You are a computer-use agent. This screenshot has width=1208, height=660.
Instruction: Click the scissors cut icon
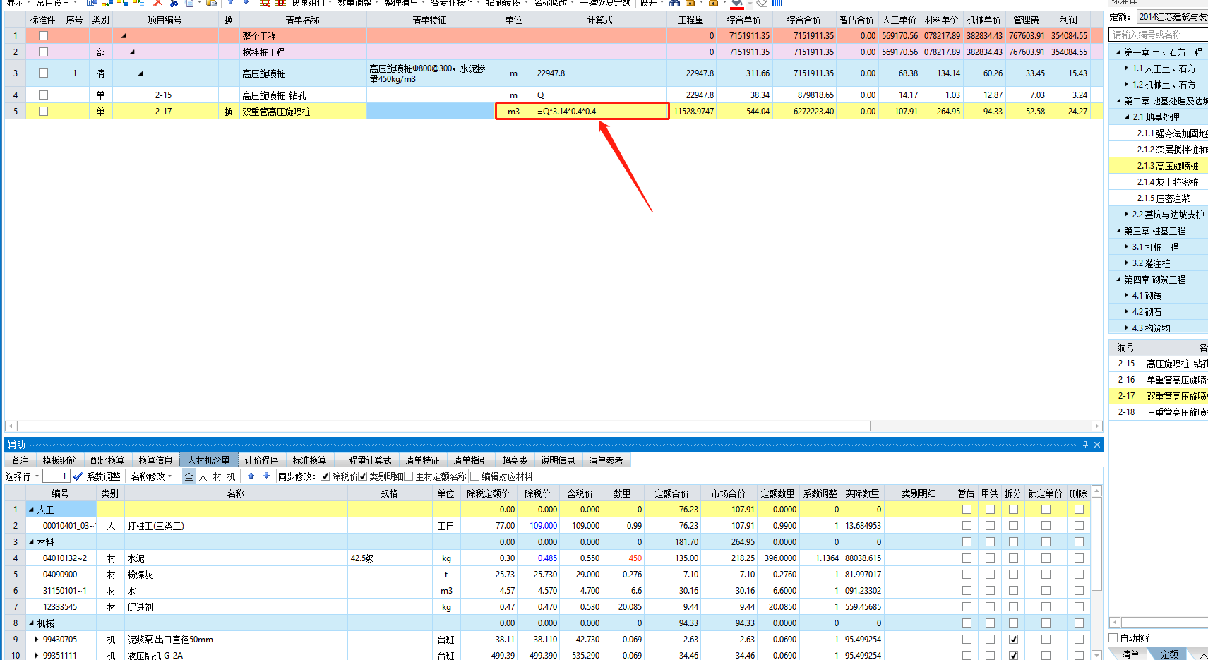click(x=174, y=3)
